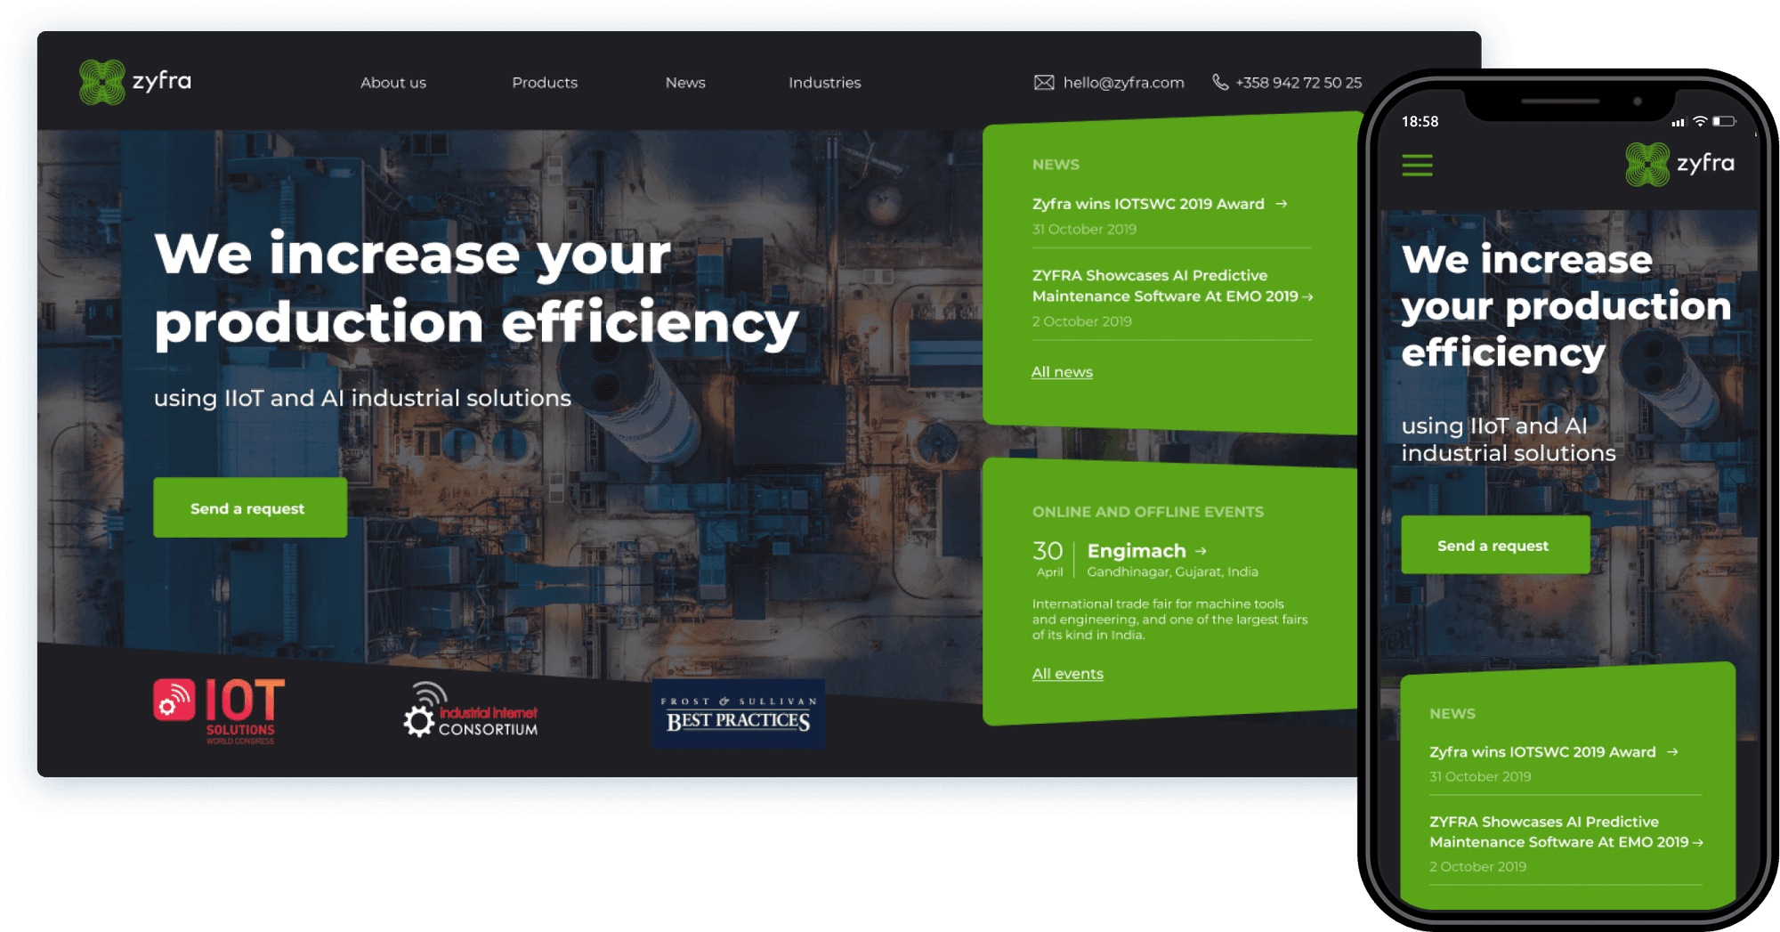Viewport: 1780px width, 932px height.
Task: Open the About us menu item
Action: point(393,83)
